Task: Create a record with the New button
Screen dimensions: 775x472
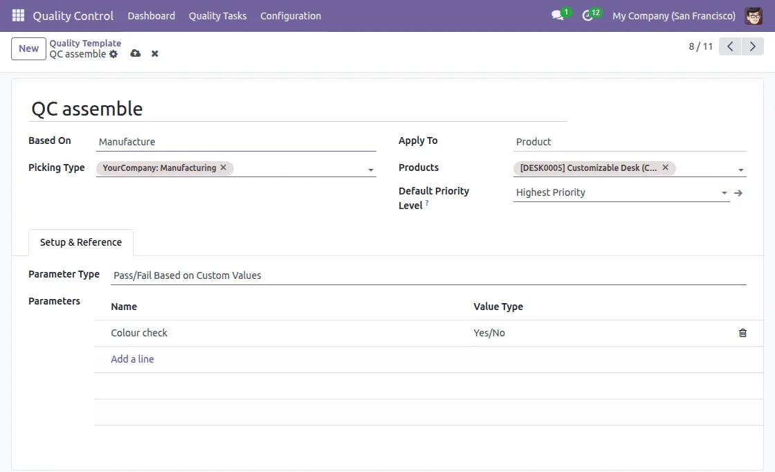Action: pyautogui.click(x=28, y=48)
